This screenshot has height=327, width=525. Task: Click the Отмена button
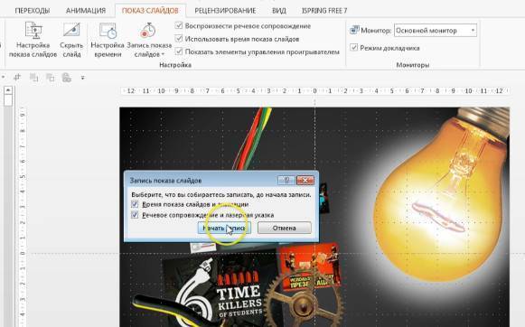coord(285,228)
